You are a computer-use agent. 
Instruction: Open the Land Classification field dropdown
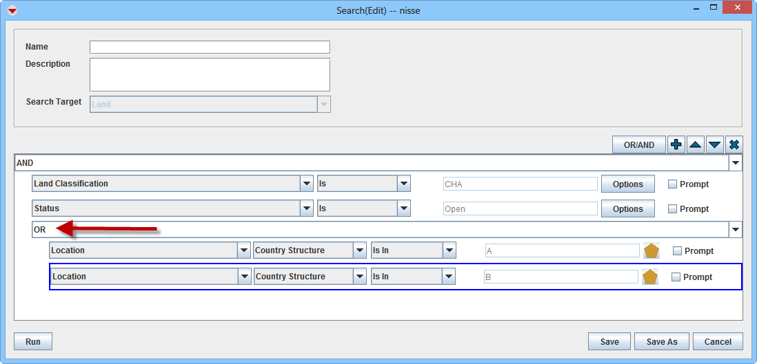tap(307, 184)
